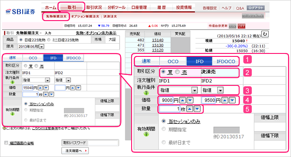Tick 確認画面の省略 checkbox
The height and width of the screenshot is (157, 291).
pyautogui.click(x=6, y=143)
